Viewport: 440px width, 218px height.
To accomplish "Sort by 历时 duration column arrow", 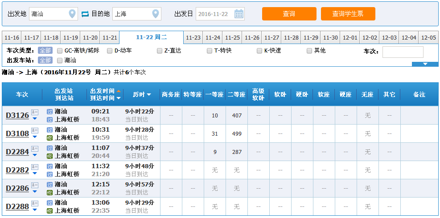I will (x=149, y=95).
